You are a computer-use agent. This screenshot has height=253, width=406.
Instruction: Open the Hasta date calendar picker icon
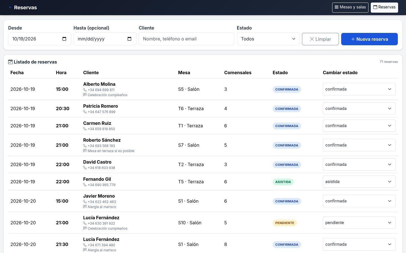(x=129, y=39)
